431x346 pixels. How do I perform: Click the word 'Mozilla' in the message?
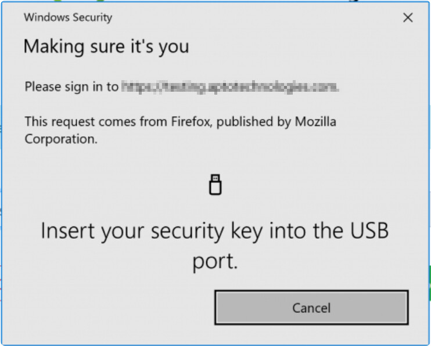click(x=315, y=122)
